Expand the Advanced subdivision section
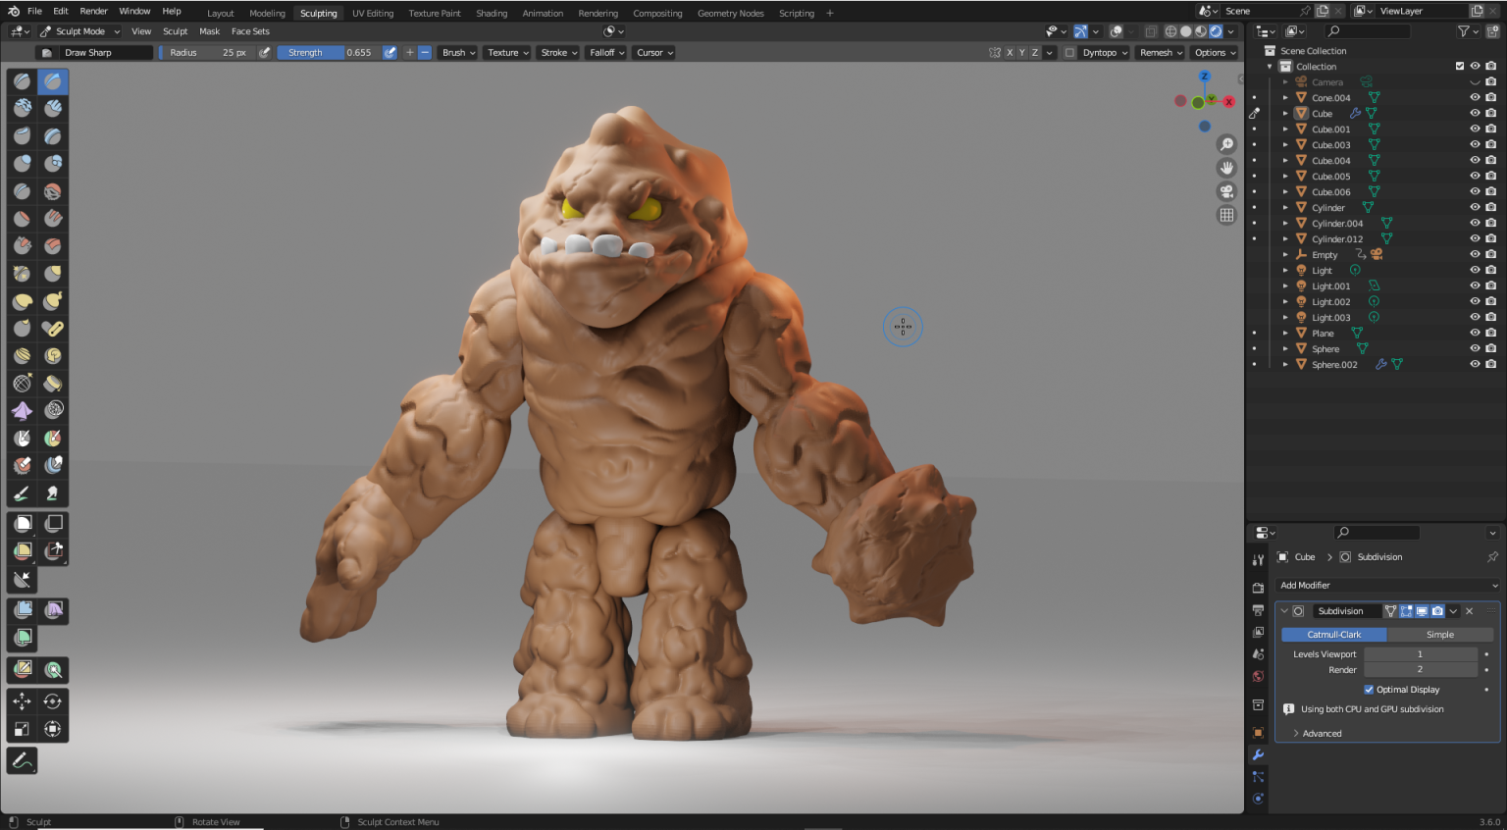This screenshot has width=1507, height=830. 1321,734
